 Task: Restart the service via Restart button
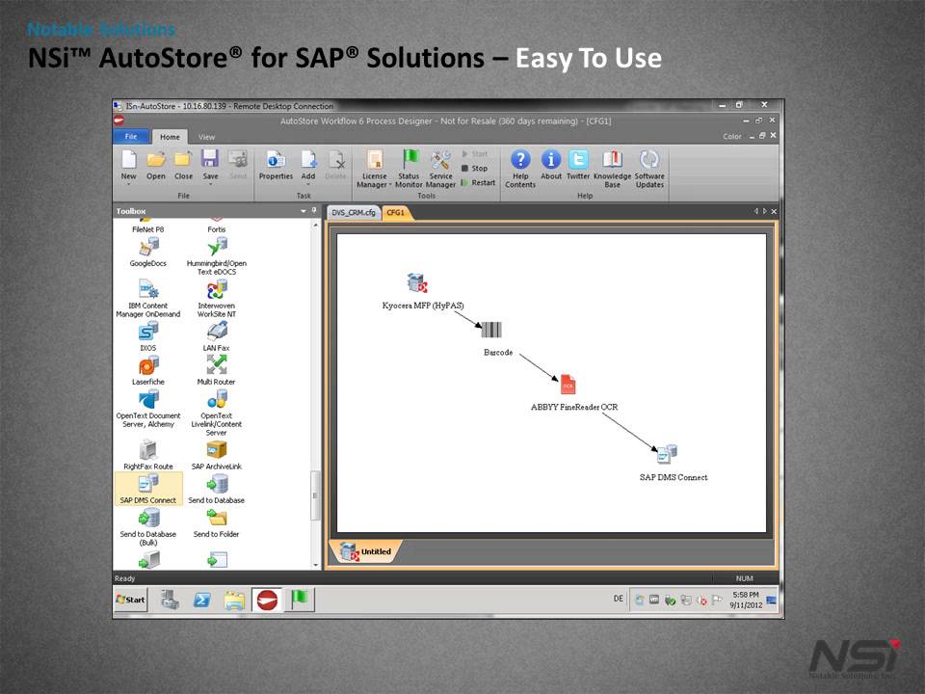(478, 183)
